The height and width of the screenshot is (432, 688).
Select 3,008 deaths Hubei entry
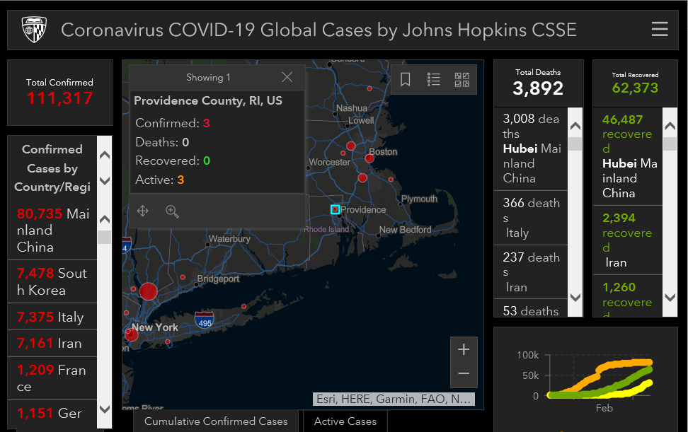coord(531,148)
